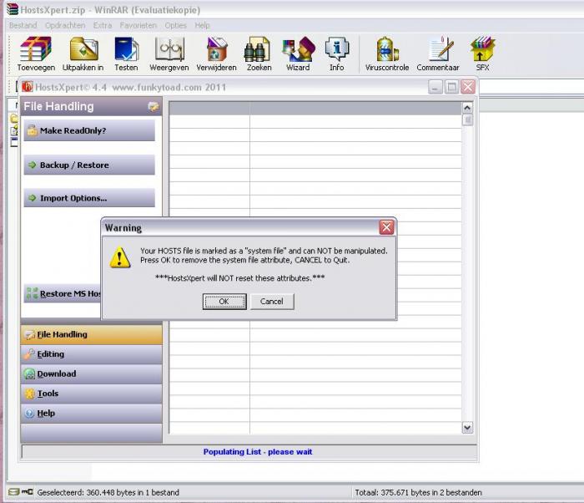Click 'Totaal: 375.671 bytes in 2 bestanden' status

coord(418,492)
